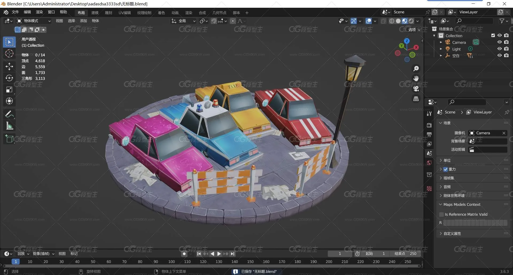Select the Add Cube tool
This screenshot has height=275, width=513.
pyautogui.click(x=9, y=139)
